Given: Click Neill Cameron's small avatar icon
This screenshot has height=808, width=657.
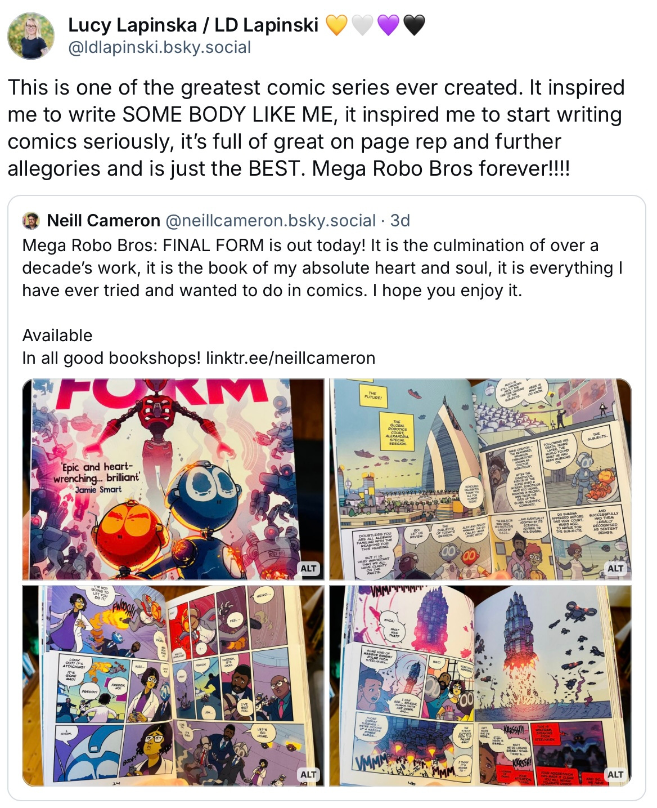Looking at the screenshot, I should 31,221.
